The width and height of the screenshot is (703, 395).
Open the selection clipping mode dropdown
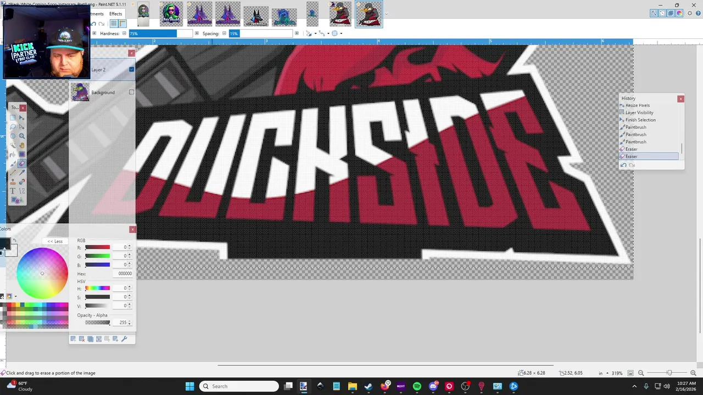[337, 33]
